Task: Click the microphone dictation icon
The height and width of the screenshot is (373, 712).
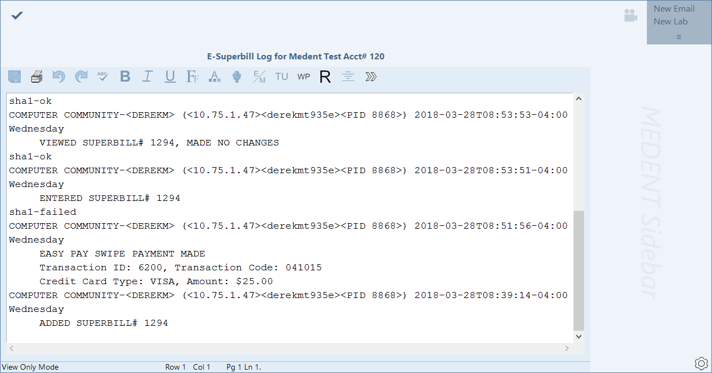Action: coord(237,77)
